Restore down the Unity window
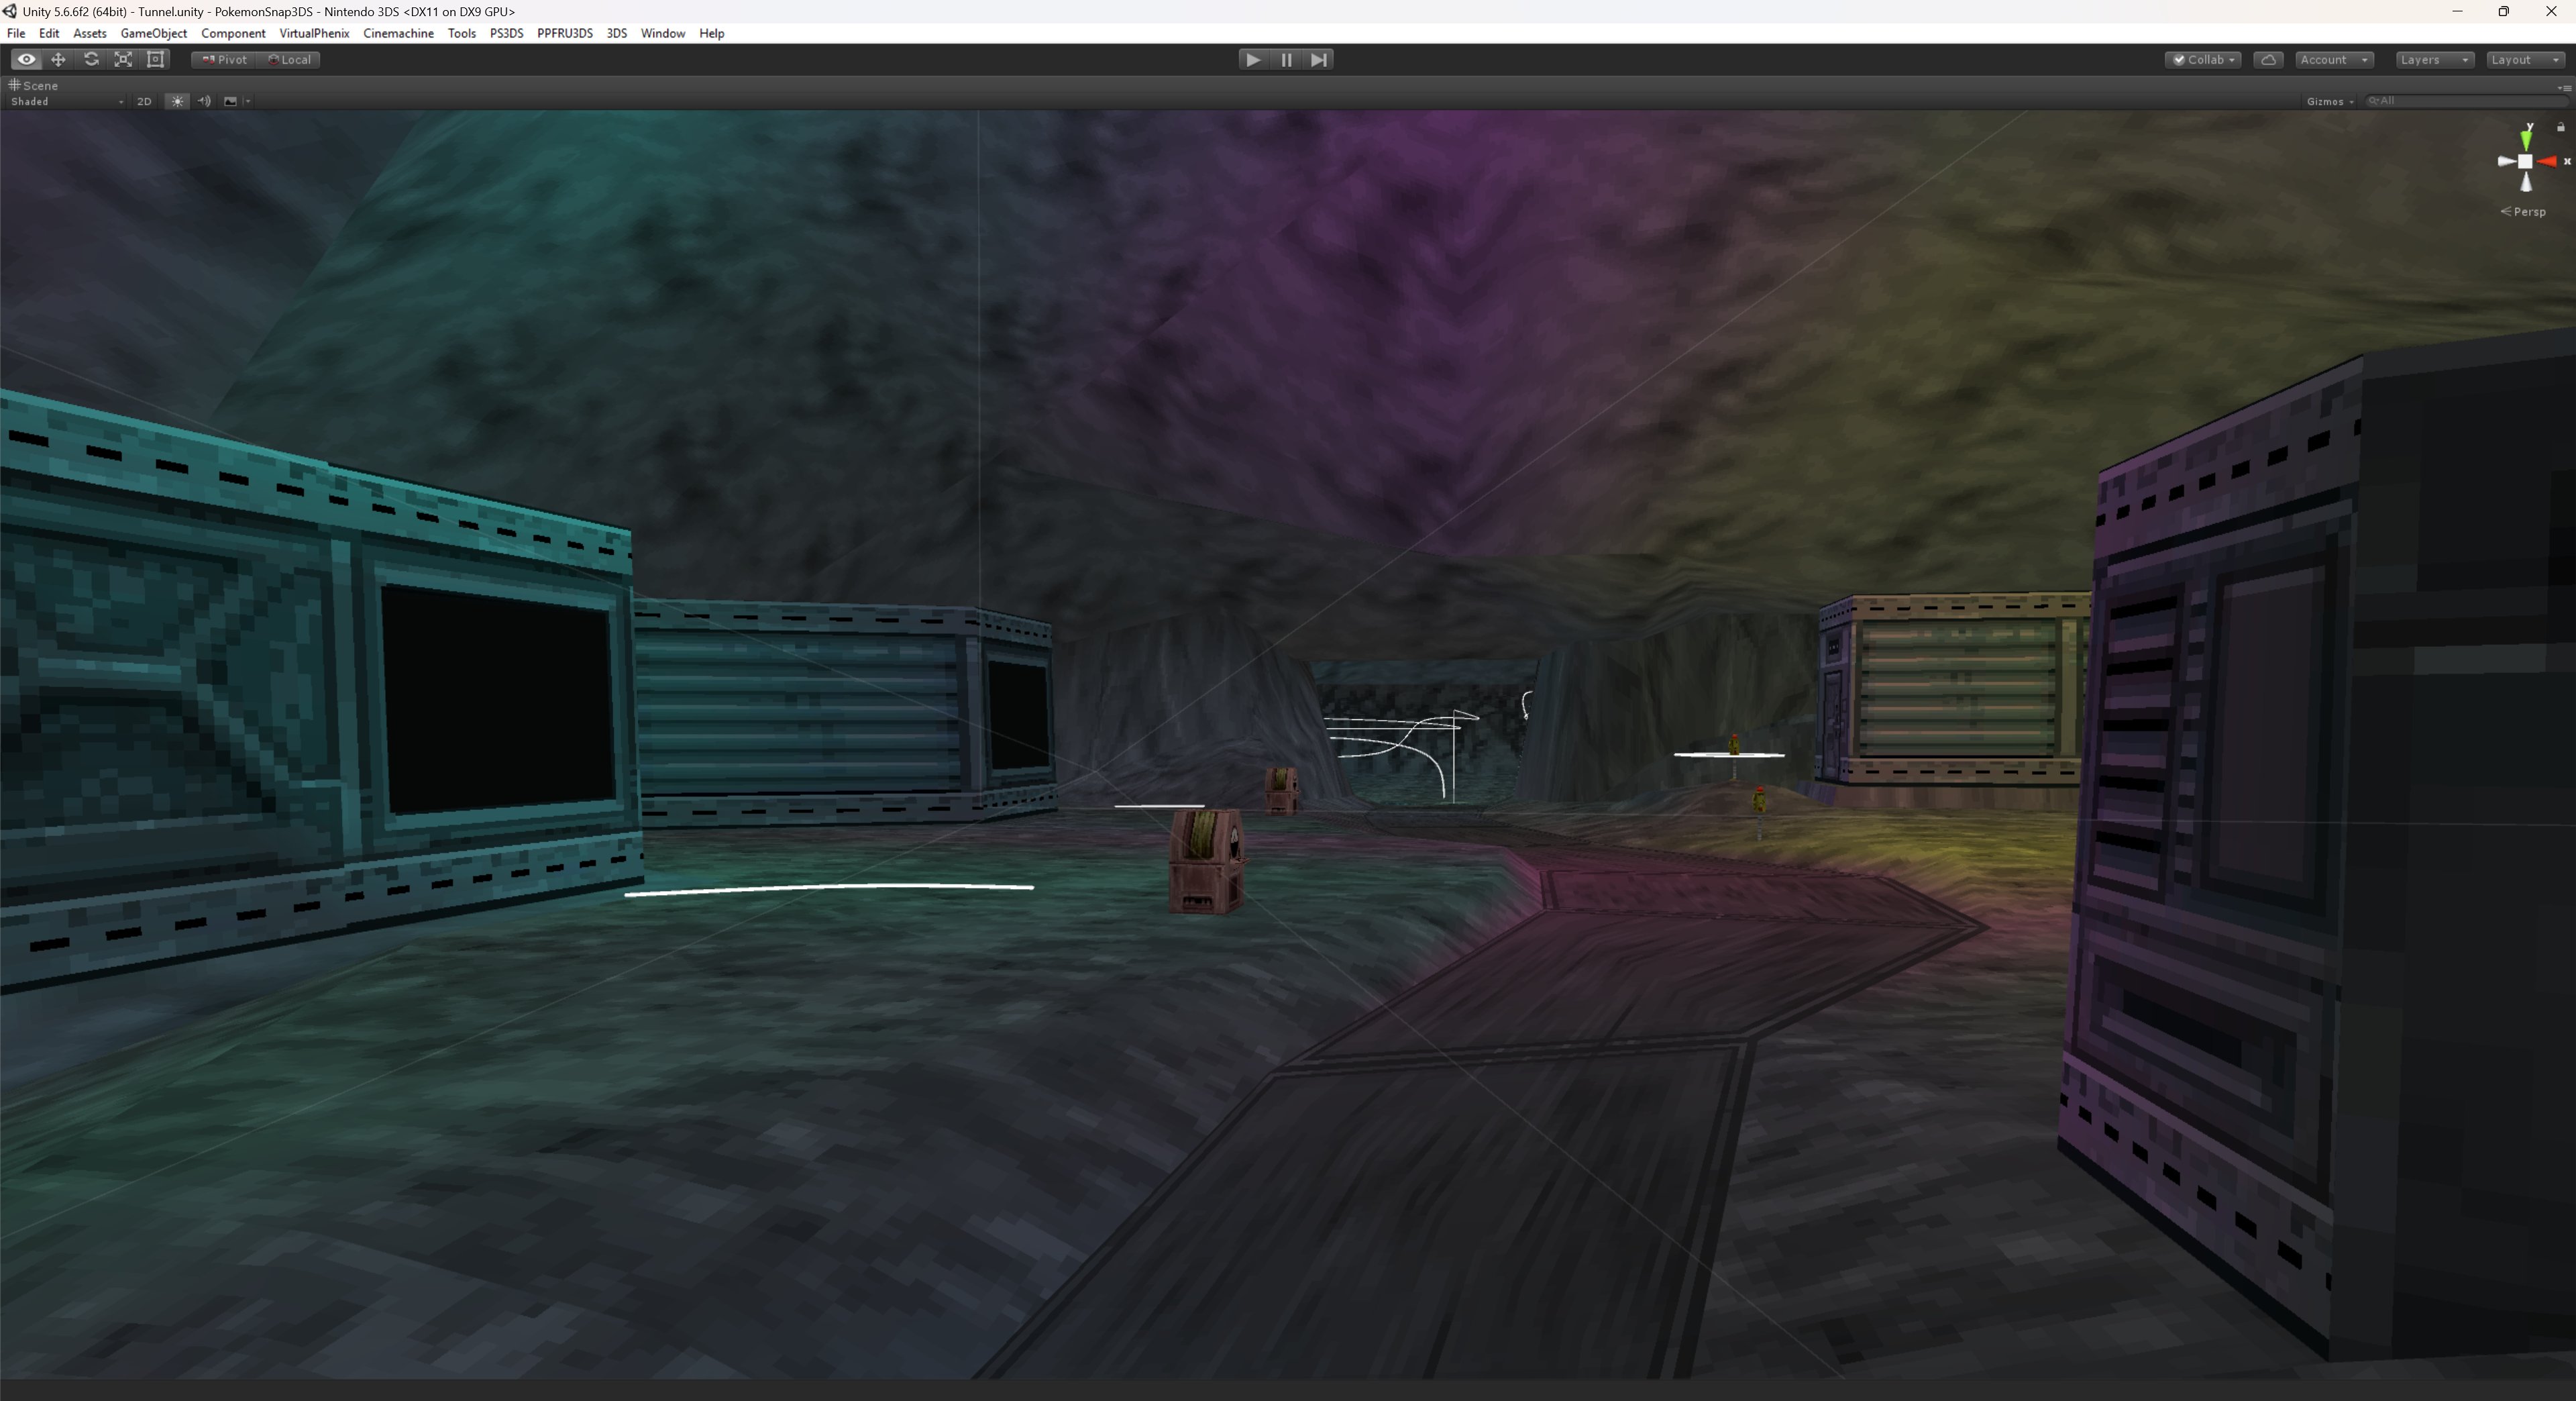The height and width of the screenshot is (1401, 2576). [2504, 11]
